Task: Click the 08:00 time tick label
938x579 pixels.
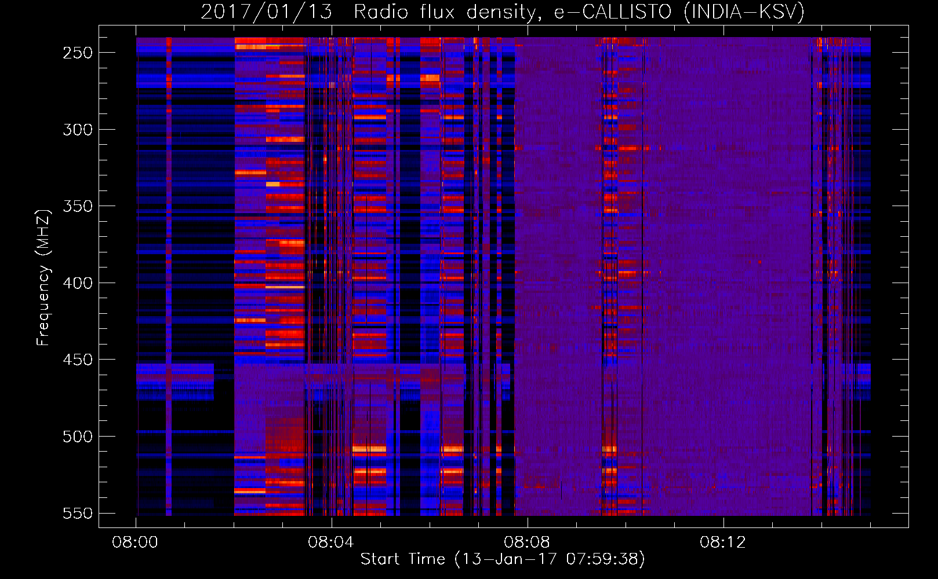Action: pyautogui.click(x=135, y=543)
